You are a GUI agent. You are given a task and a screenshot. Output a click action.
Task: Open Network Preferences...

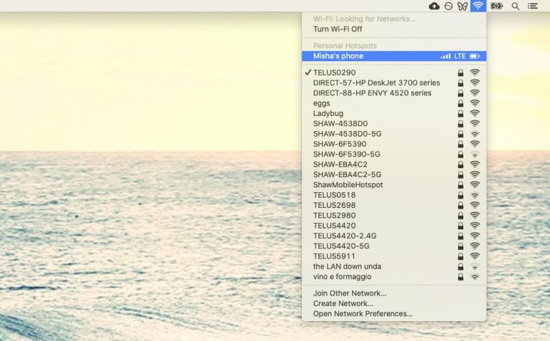[394, 314]
